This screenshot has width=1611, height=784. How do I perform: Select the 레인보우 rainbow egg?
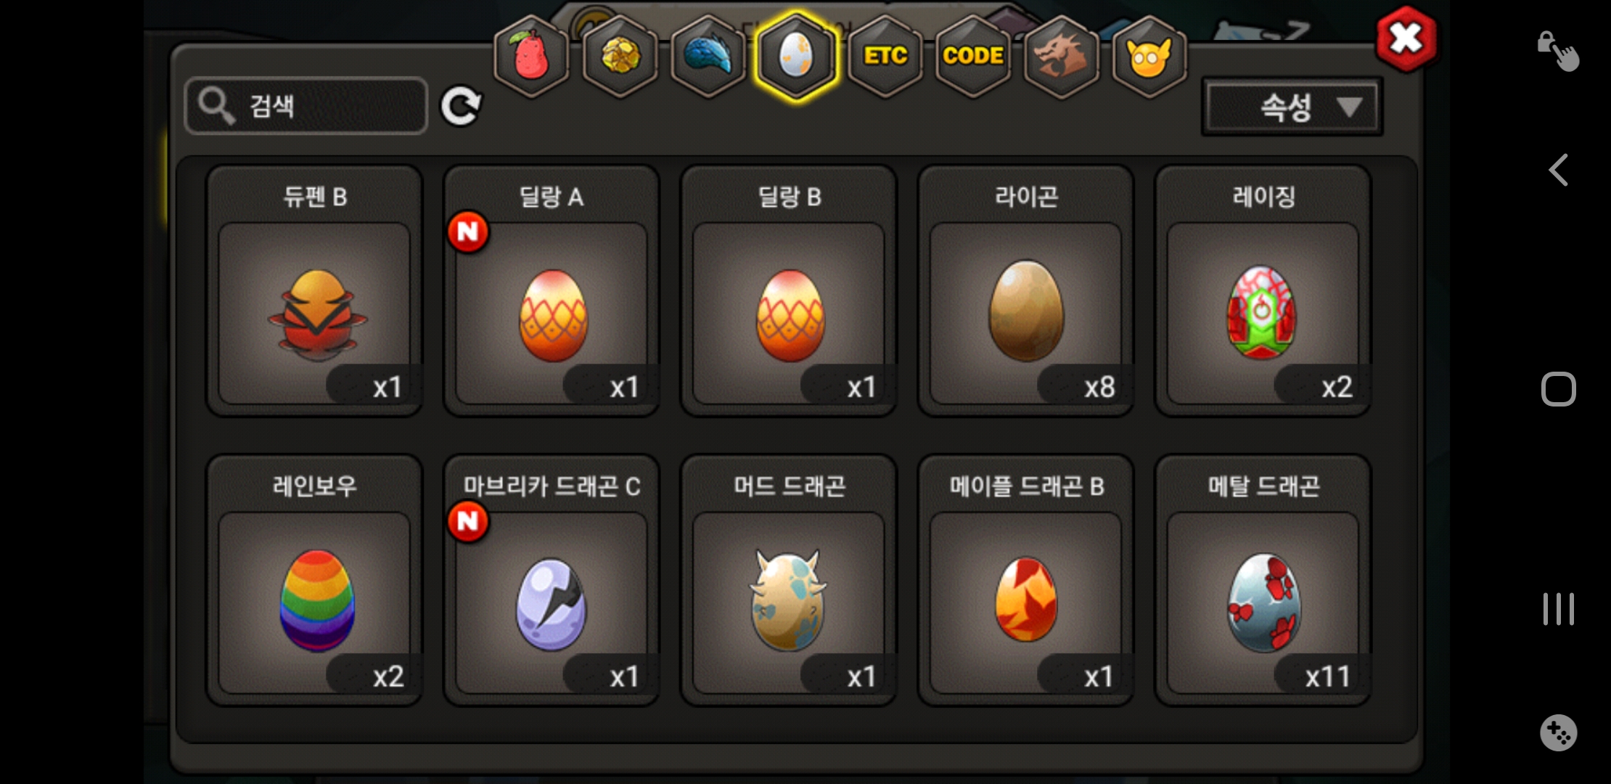click(x=314, y=581)
